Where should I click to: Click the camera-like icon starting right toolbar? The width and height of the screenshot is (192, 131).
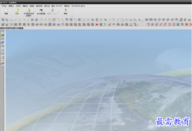(x=148, y=25)
